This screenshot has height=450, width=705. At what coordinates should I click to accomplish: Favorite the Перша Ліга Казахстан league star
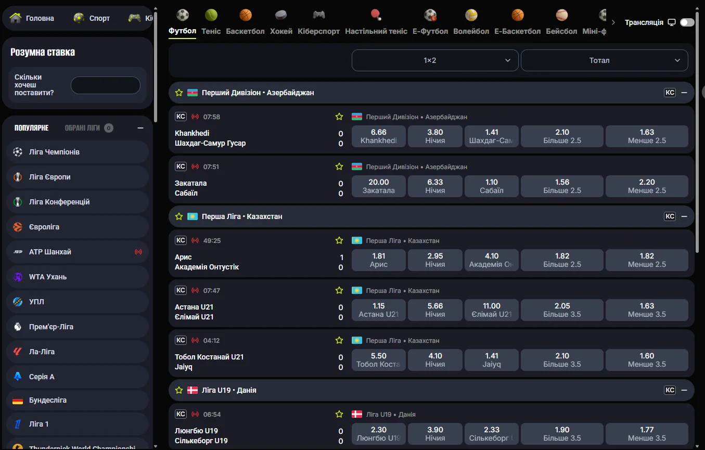(179, 216)
